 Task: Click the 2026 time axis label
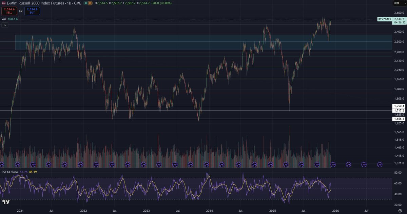tap(335, 211)
